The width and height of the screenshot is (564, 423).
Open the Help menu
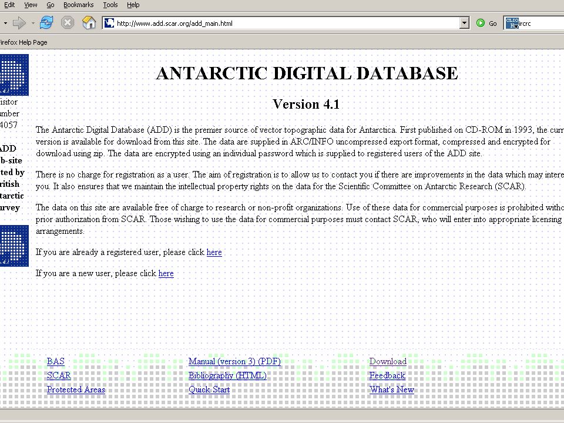133,5
